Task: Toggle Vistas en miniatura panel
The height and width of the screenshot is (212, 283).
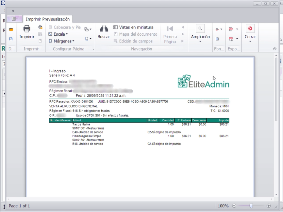Action: point(133,27)
